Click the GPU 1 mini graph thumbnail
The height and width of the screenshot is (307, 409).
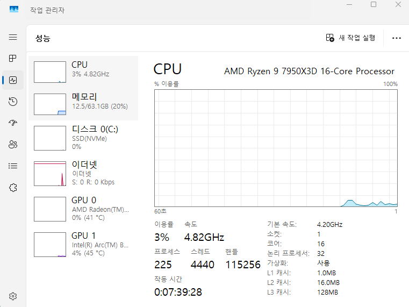50,245
